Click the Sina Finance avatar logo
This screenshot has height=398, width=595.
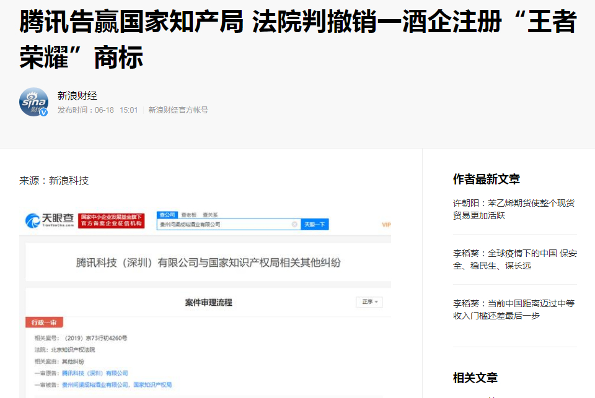click(33, 102)
